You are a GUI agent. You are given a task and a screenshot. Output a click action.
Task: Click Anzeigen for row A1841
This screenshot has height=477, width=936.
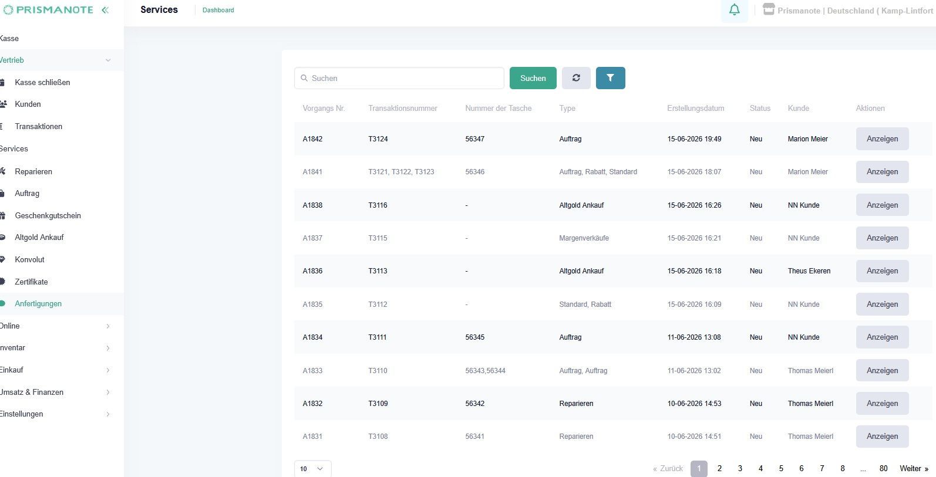[882, 172]
